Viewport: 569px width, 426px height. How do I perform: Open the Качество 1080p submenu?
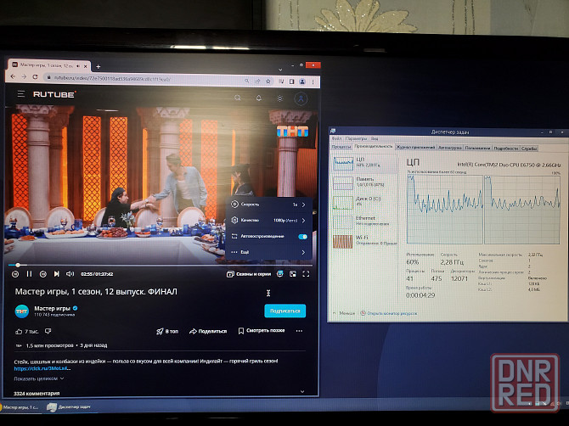pyautogui.click(x=268, y=221)
